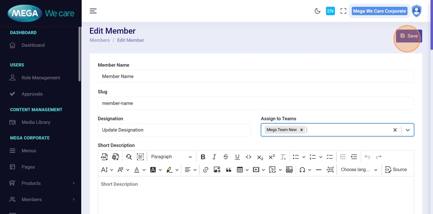Screen dimensions: 433x214
Task: Toggle fullscreen mode icon
Action: 343,11
